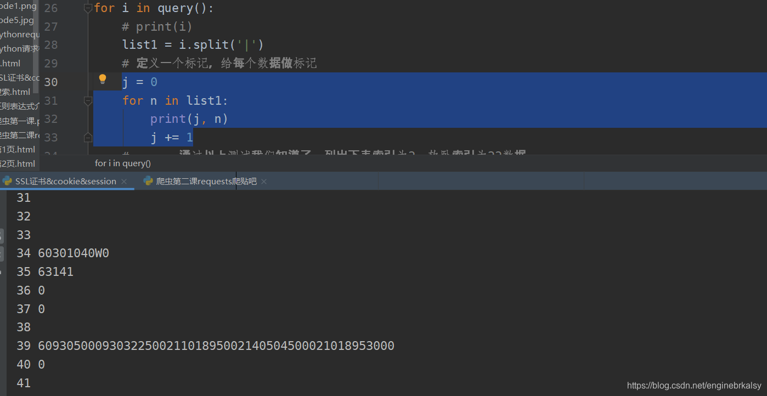
Task: Click gutter line number 30
Action: 50,82
